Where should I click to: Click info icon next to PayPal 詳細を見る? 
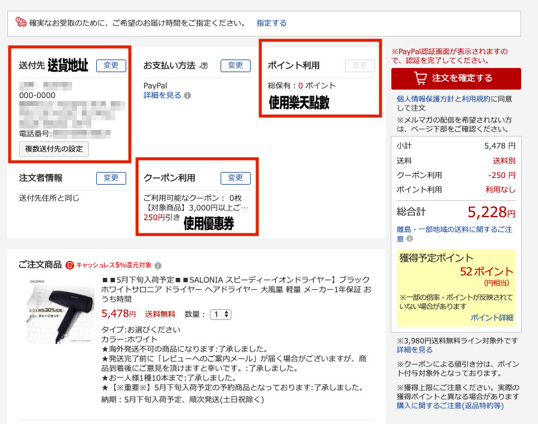pyautogui.click(x=188, y=96)
